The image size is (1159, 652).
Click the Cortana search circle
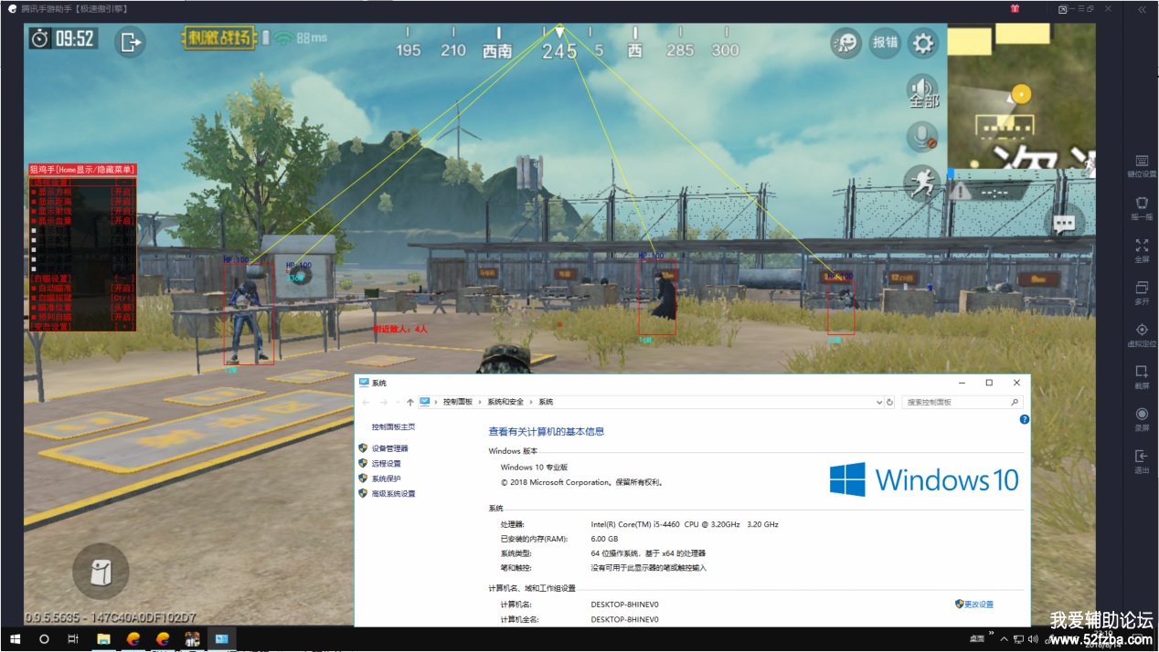click(x=44, y=639)
